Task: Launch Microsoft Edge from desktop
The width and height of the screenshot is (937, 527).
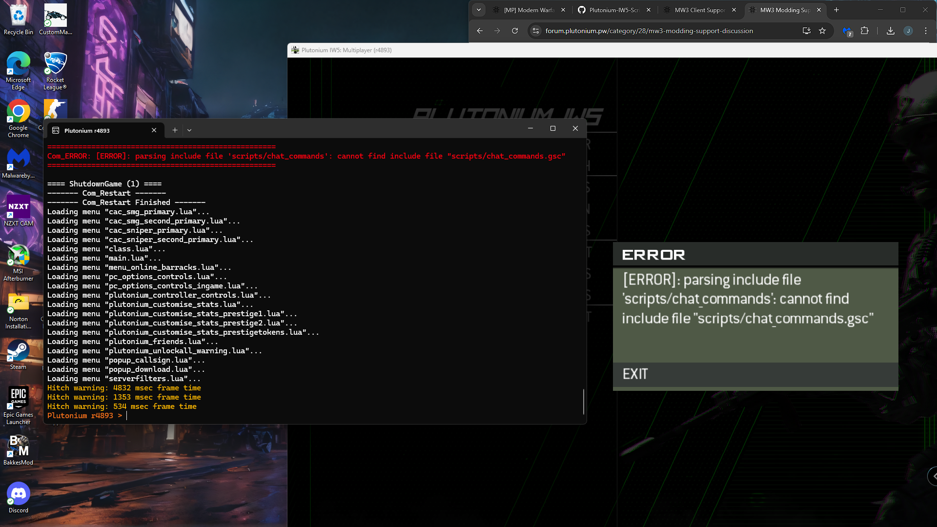Action: tap(18, 71)
